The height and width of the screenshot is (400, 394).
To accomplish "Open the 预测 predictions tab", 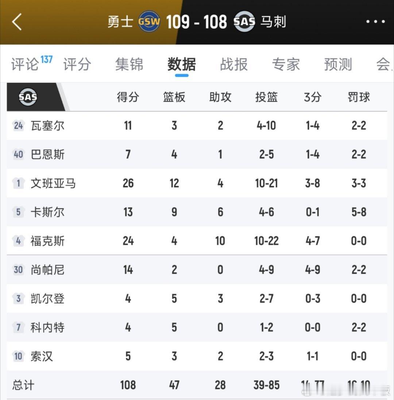I will pyautogui.click(x=338, y=65).
